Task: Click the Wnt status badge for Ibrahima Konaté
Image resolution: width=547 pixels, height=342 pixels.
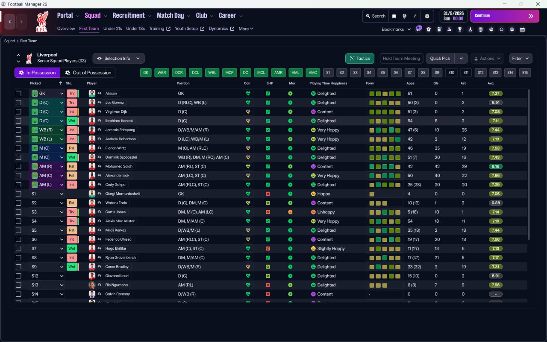Action: [72, 121]
